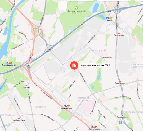The height and width of the screenshot is (131, 143).
Task: Click the Коровинское шоссе, 35с2 address label
Action: click(x=95, y=65)
